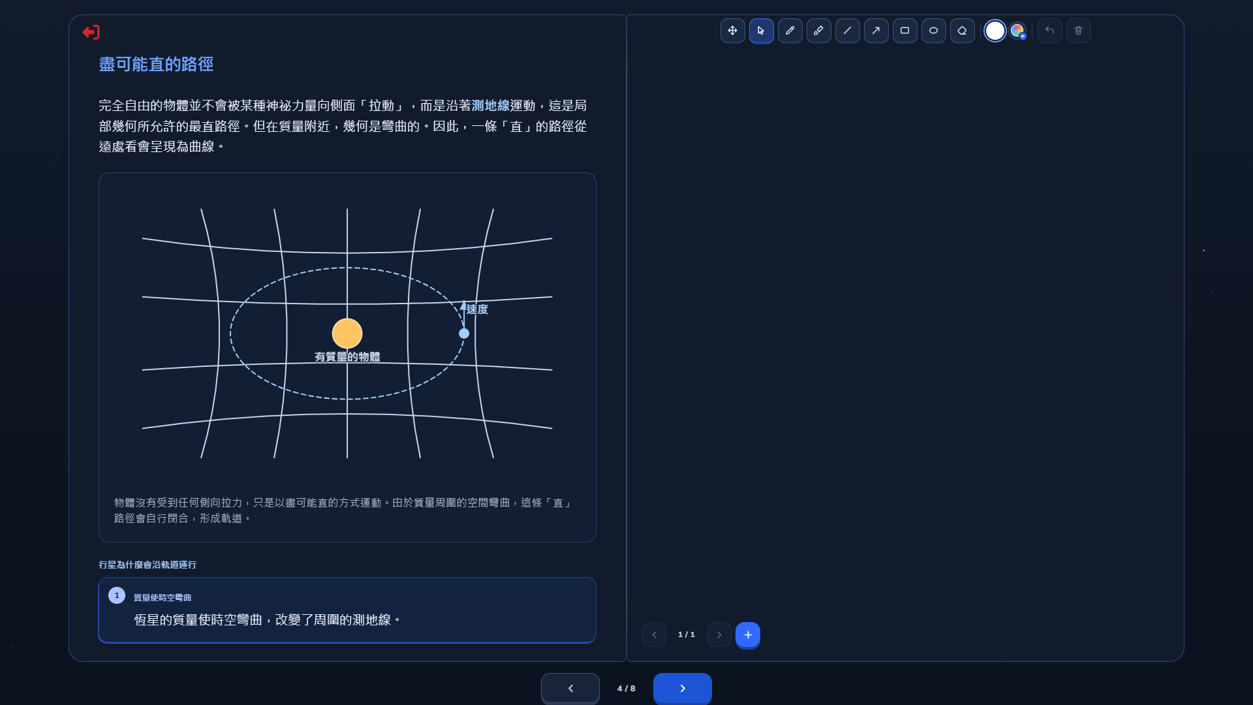The width and height of the screenshot is (1253, 705).
Task: Click the 有質量的物體 diagram label
Action: click(347, 357)
